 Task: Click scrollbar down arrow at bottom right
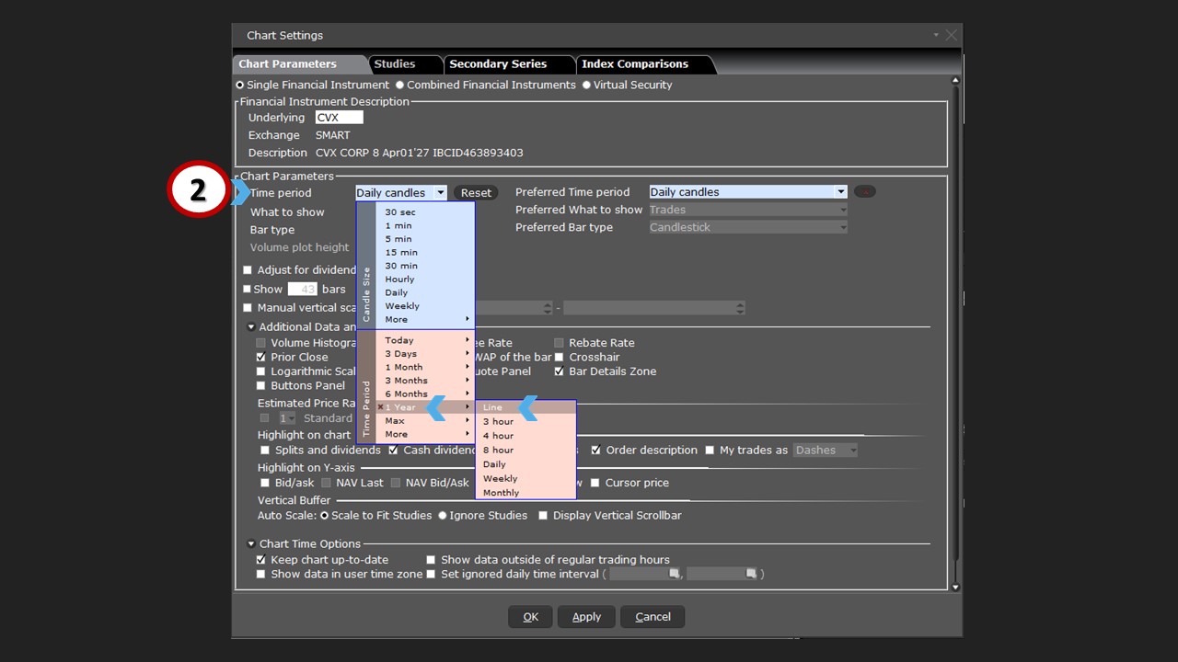click(955, 587)
